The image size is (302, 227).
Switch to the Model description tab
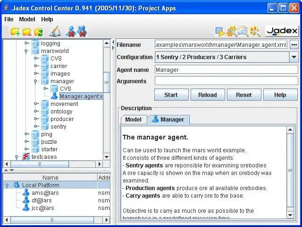[133, 120]
